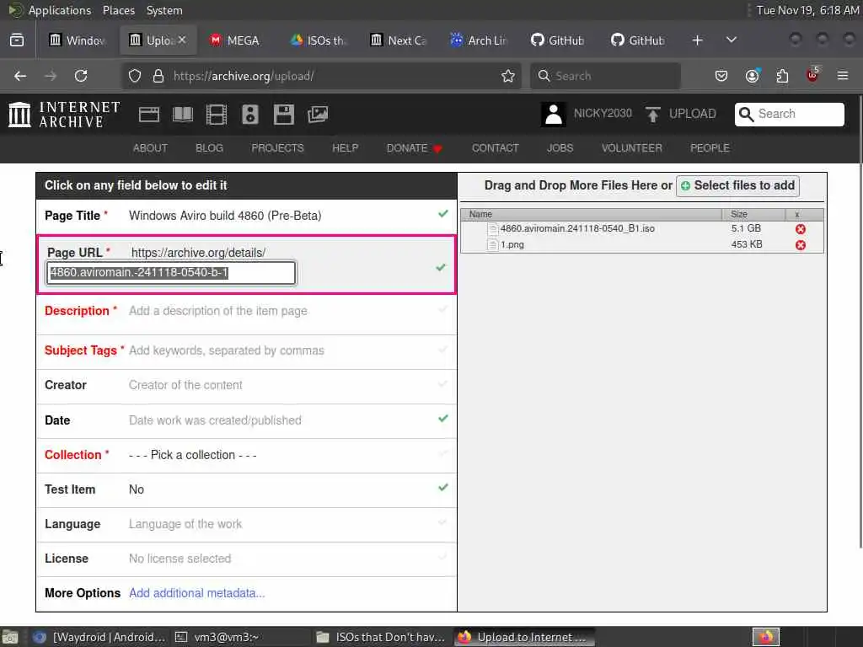Click the Internet Archive search box

789,115
